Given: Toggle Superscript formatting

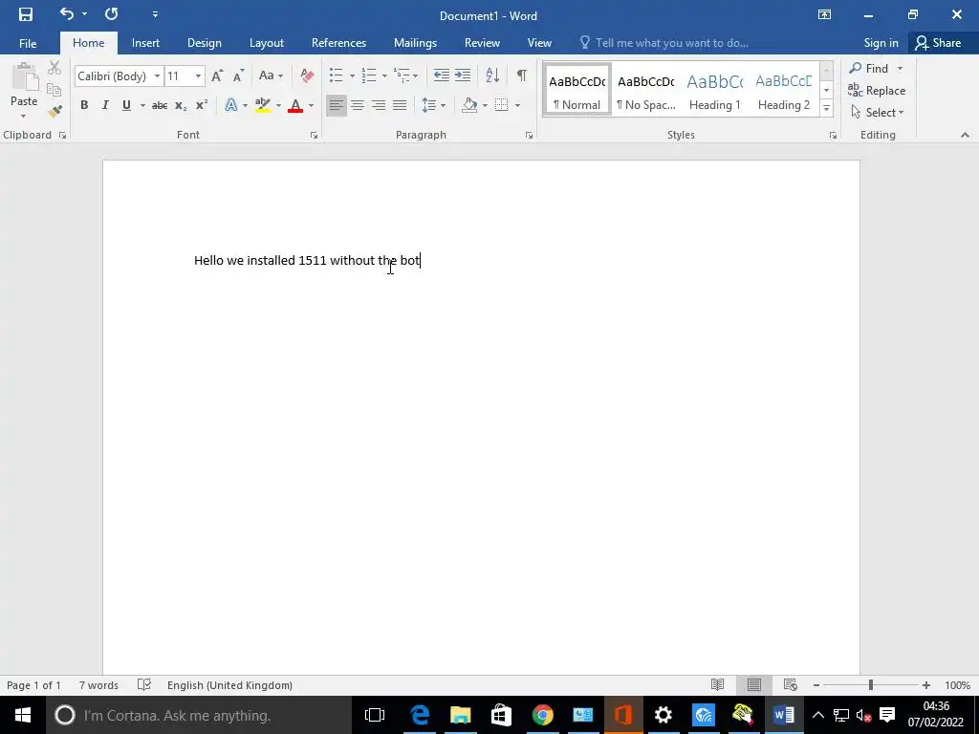Looking at the screenshot, I should click(x=201, y=105).
